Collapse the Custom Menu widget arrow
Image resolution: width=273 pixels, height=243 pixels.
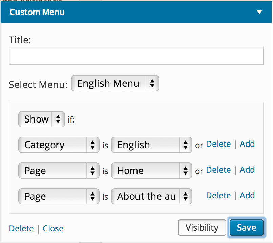259,12
